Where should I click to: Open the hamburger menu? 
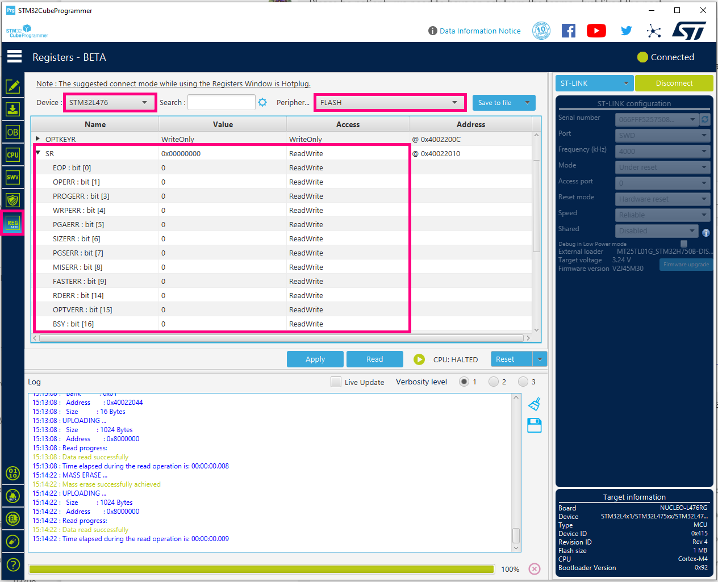click(x=14, y=56)
